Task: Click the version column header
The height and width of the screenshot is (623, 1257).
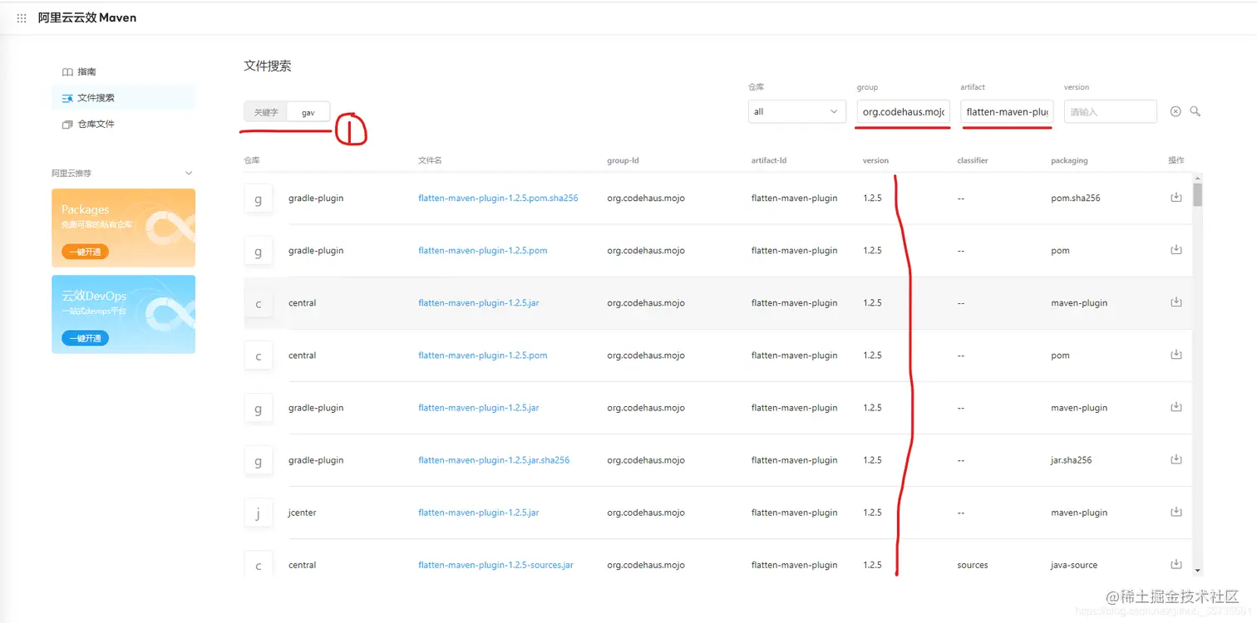Action: point(875,160)
